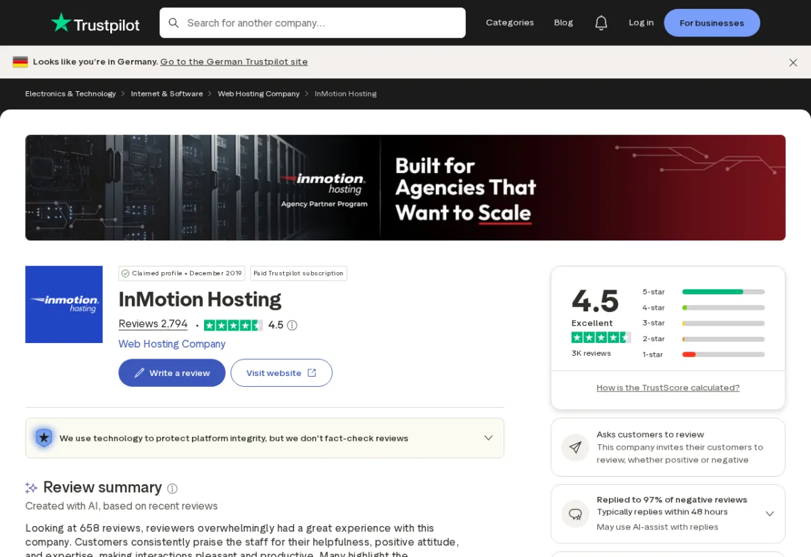The image size is (811, 557).
Task: Click the For businesses button
Action: point(712,23)
